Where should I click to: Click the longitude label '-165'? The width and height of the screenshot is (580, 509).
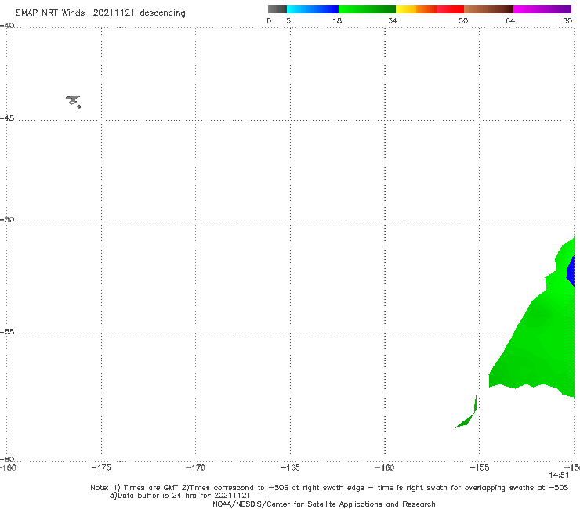(x=290, y=467)
